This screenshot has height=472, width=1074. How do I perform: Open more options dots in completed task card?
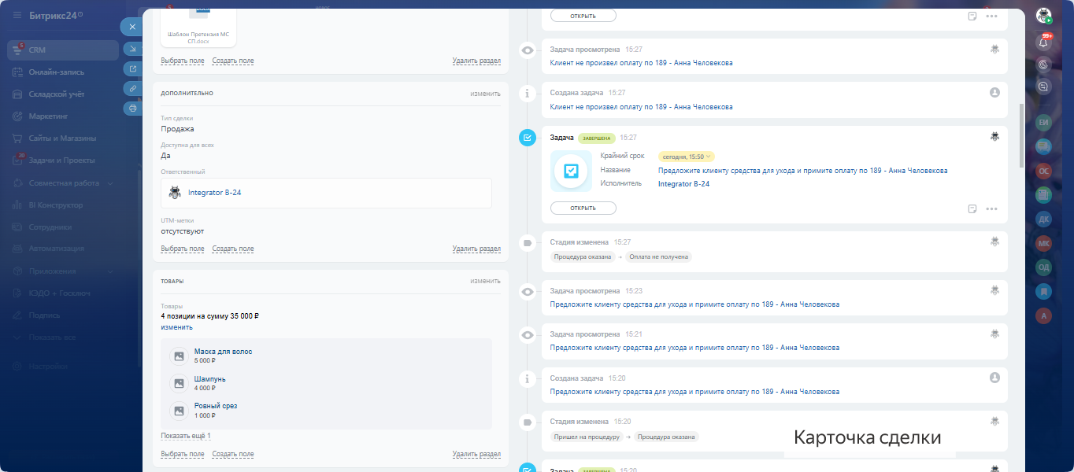point(991,208)
